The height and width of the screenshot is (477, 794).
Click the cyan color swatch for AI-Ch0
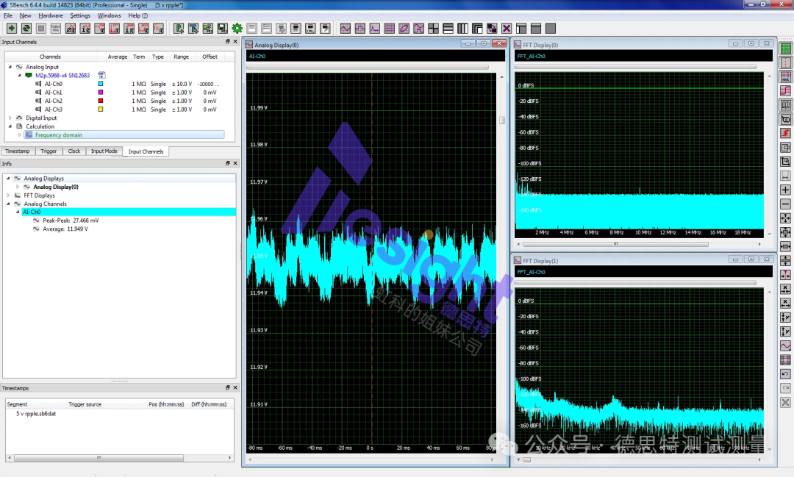tap(100, 84)
